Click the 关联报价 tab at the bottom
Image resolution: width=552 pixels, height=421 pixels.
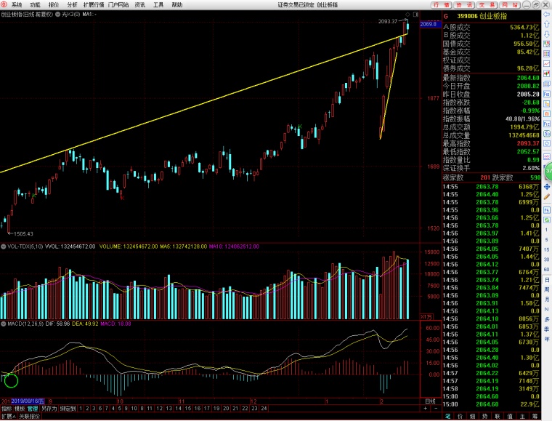(31, 417)
